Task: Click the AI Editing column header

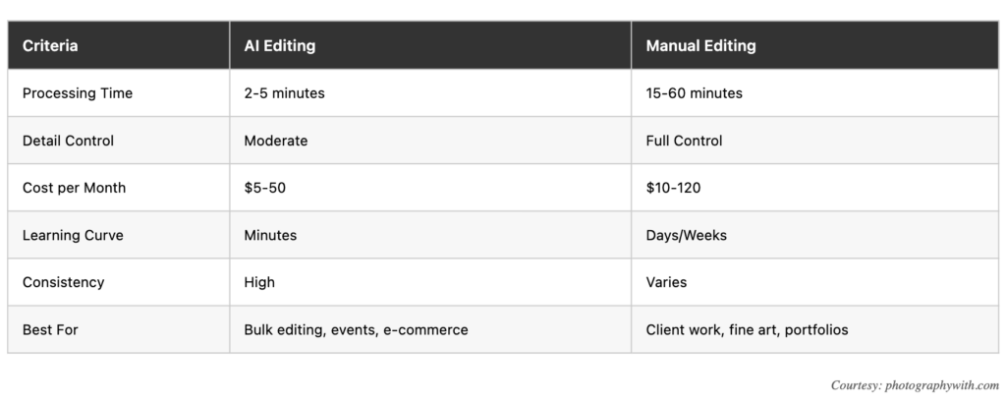Action: click(279, 45)
